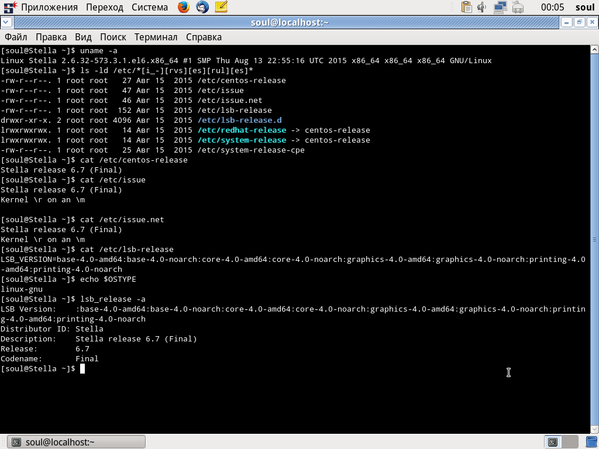Open the Терминал menu
The image size is (599, 449).
click(x=156, y=37)
